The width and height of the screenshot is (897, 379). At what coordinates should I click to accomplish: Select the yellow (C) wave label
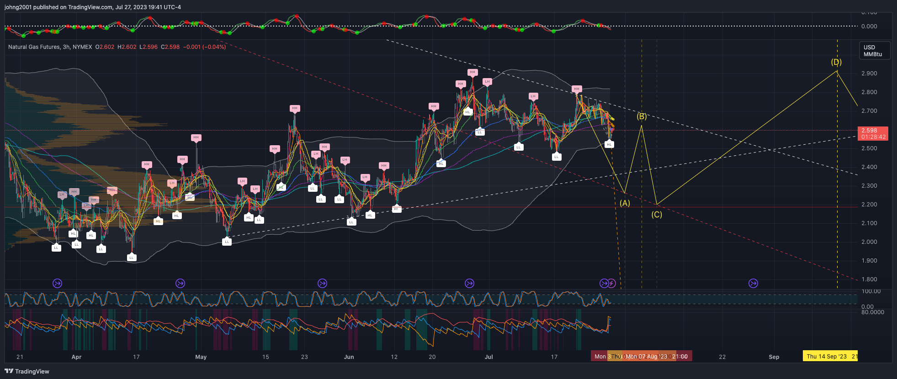point(657,214)
